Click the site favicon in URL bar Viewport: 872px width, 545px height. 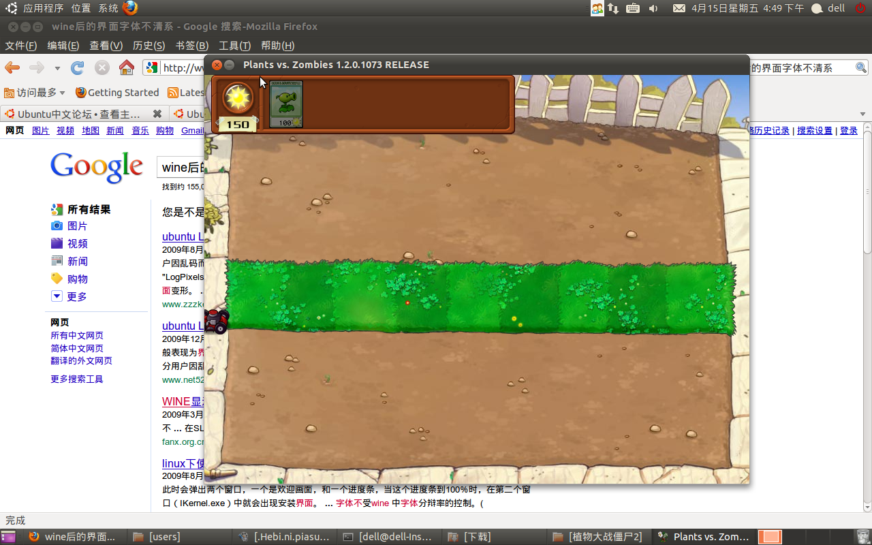(153, 67)
